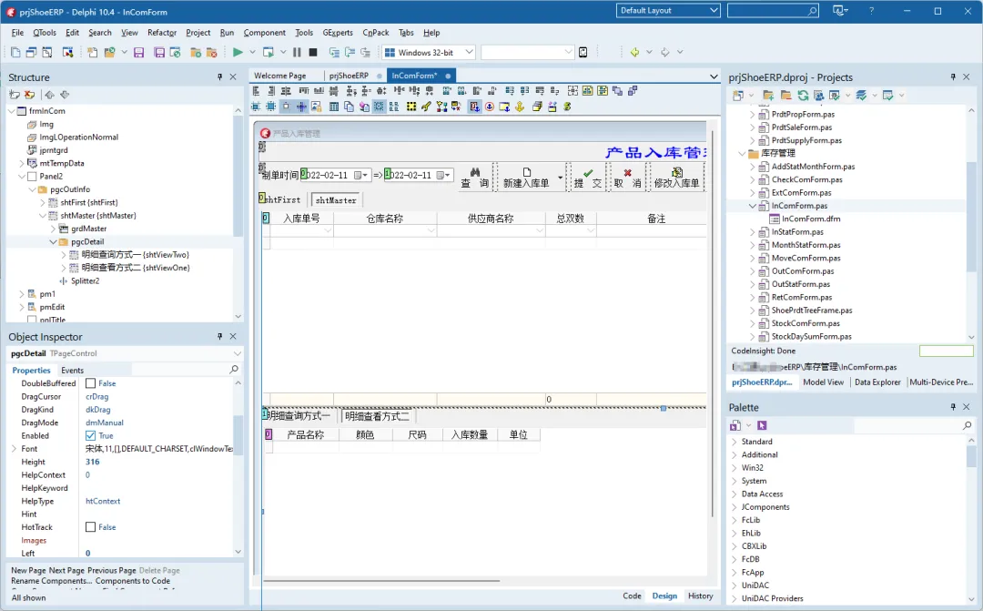983x611 pixels.
Task: Expand the Data Access palette category
Action: [735, 494]
